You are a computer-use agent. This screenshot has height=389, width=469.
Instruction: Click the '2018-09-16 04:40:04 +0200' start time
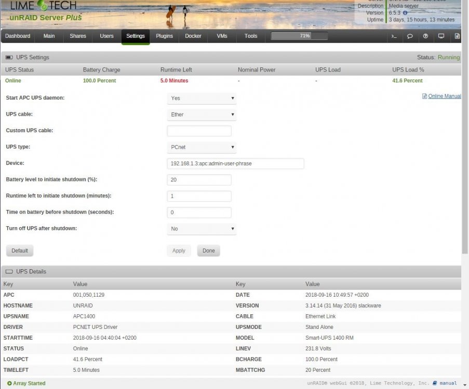point(105,338)
